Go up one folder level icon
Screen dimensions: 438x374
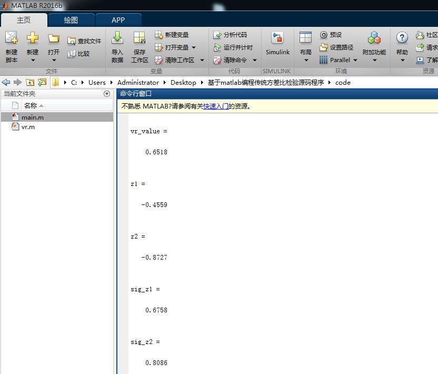30,82
